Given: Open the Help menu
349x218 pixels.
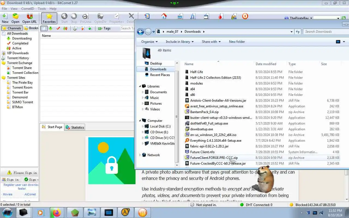Looking at the screenshot, I should click(x=53, y=9).
